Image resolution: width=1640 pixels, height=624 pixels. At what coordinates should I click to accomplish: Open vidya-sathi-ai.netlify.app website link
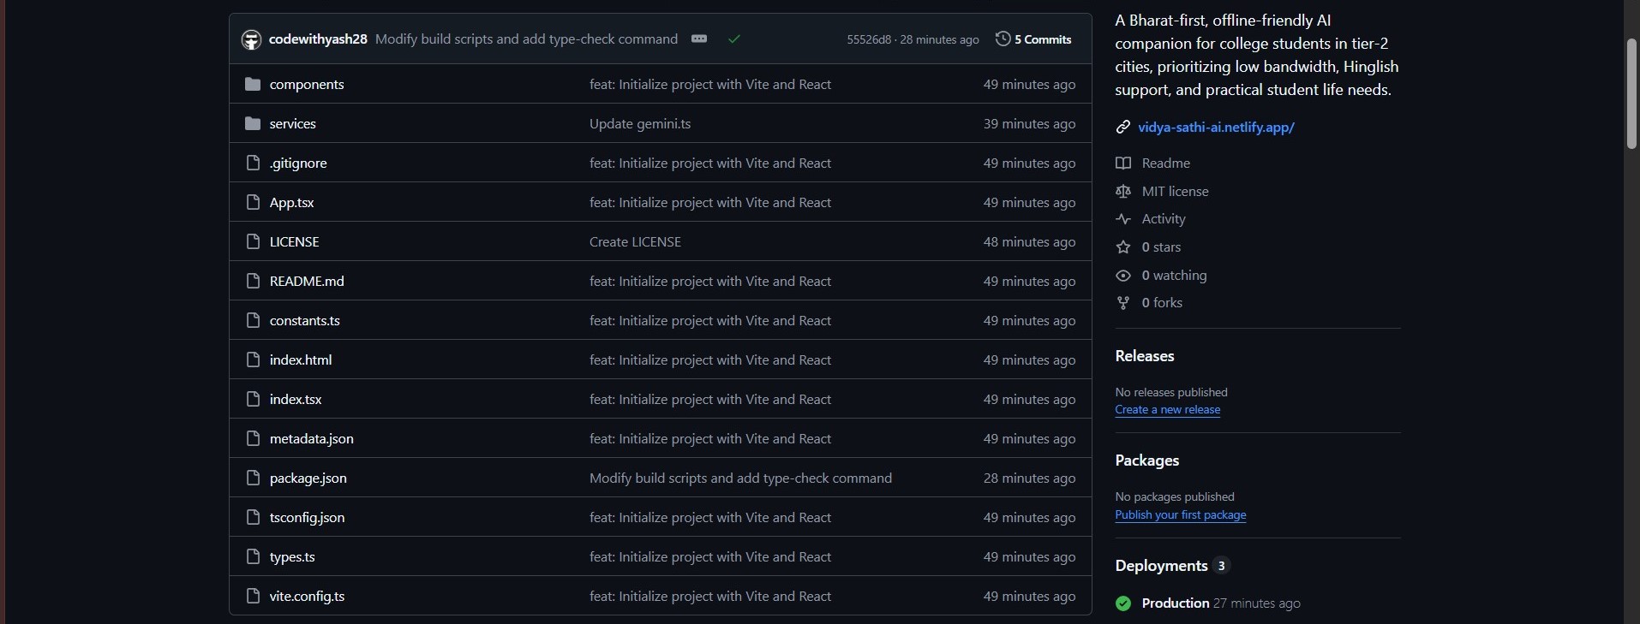click(1216, 127)
